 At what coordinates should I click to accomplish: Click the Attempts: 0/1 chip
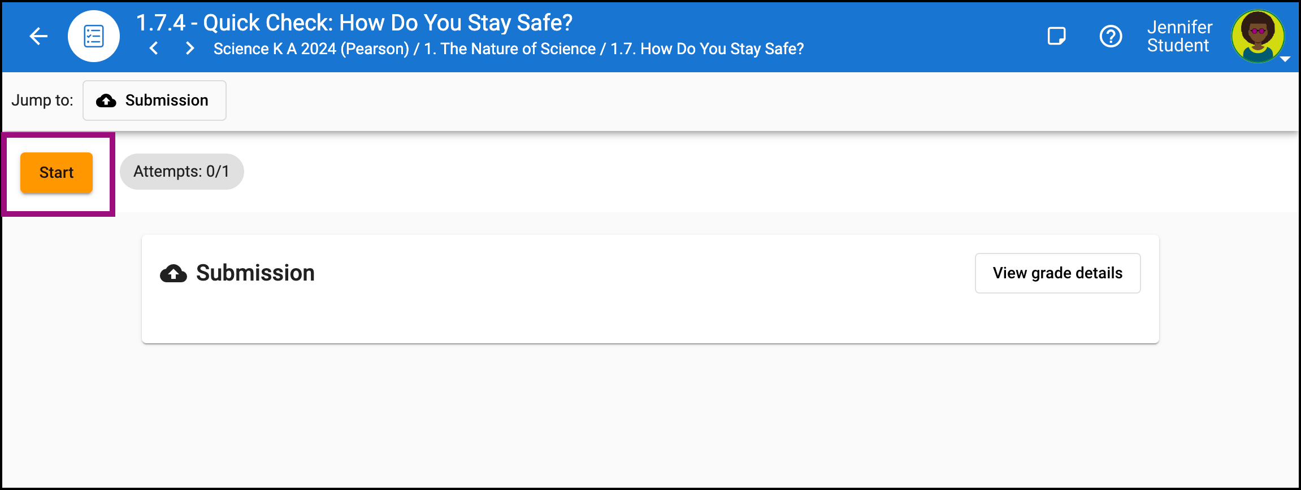point(181,172)
